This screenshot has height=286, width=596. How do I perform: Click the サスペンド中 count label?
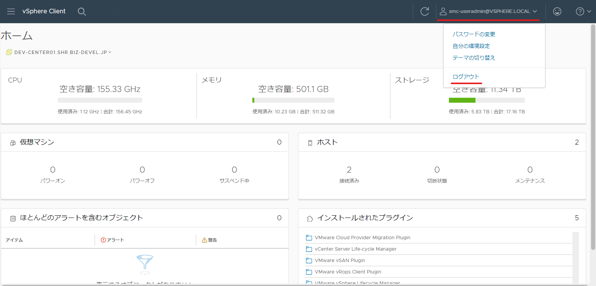click(x=234, y=181)
